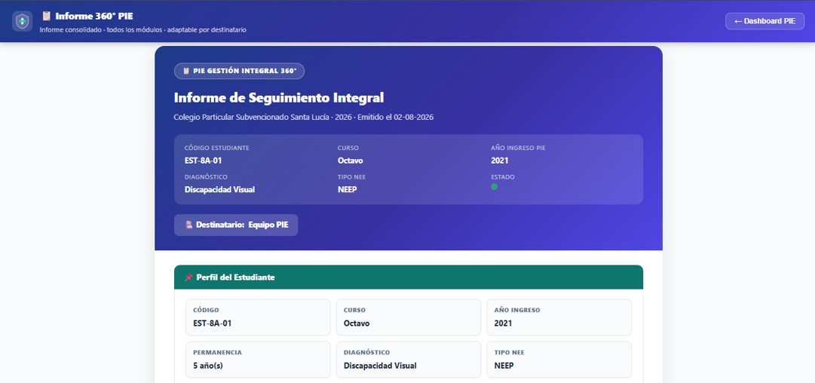Click 'Octavo' in the blue summary panel
This screenshot has width=815, height=383.
tap(351, 161)
